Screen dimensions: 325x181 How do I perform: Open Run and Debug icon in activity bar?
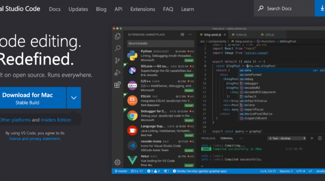pyautogui.click(x=117, y=73)
